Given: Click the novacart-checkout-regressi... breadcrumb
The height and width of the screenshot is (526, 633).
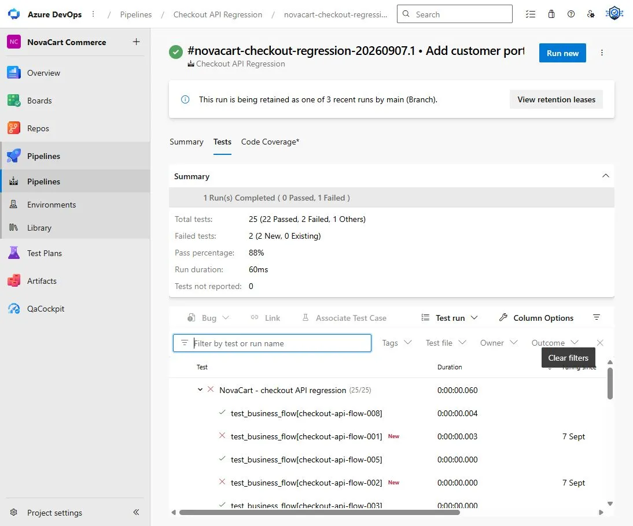Looking at the screenshot, I should coord(336,14).
